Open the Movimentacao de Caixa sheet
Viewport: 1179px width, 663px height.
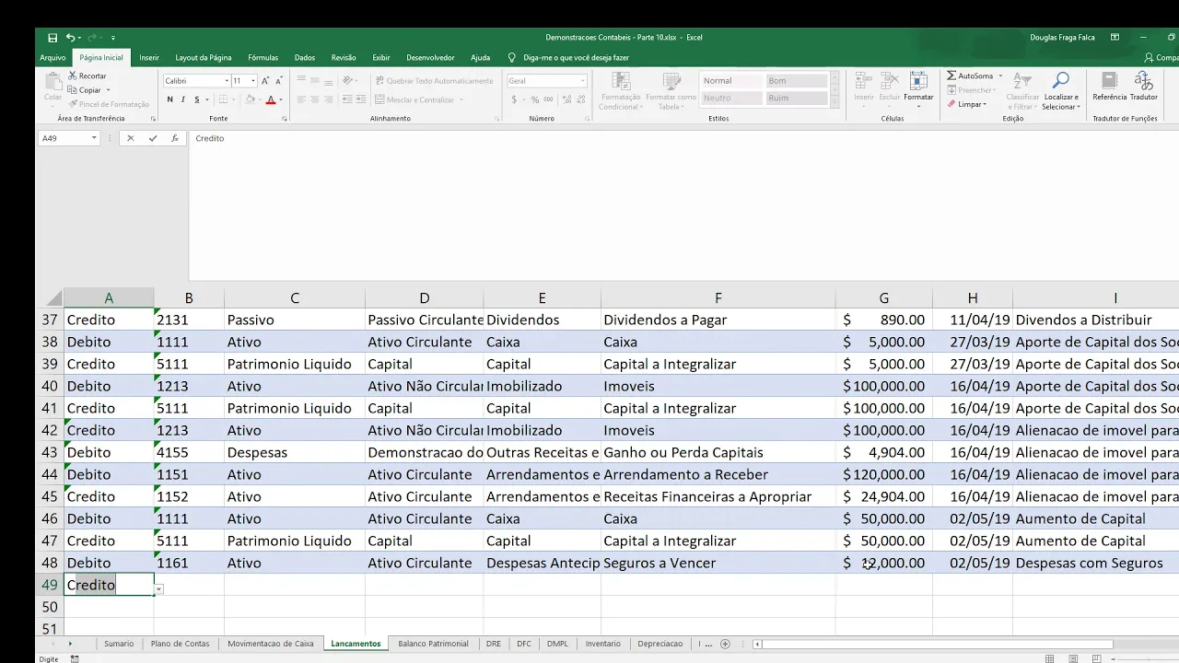[x=271, y=644]
